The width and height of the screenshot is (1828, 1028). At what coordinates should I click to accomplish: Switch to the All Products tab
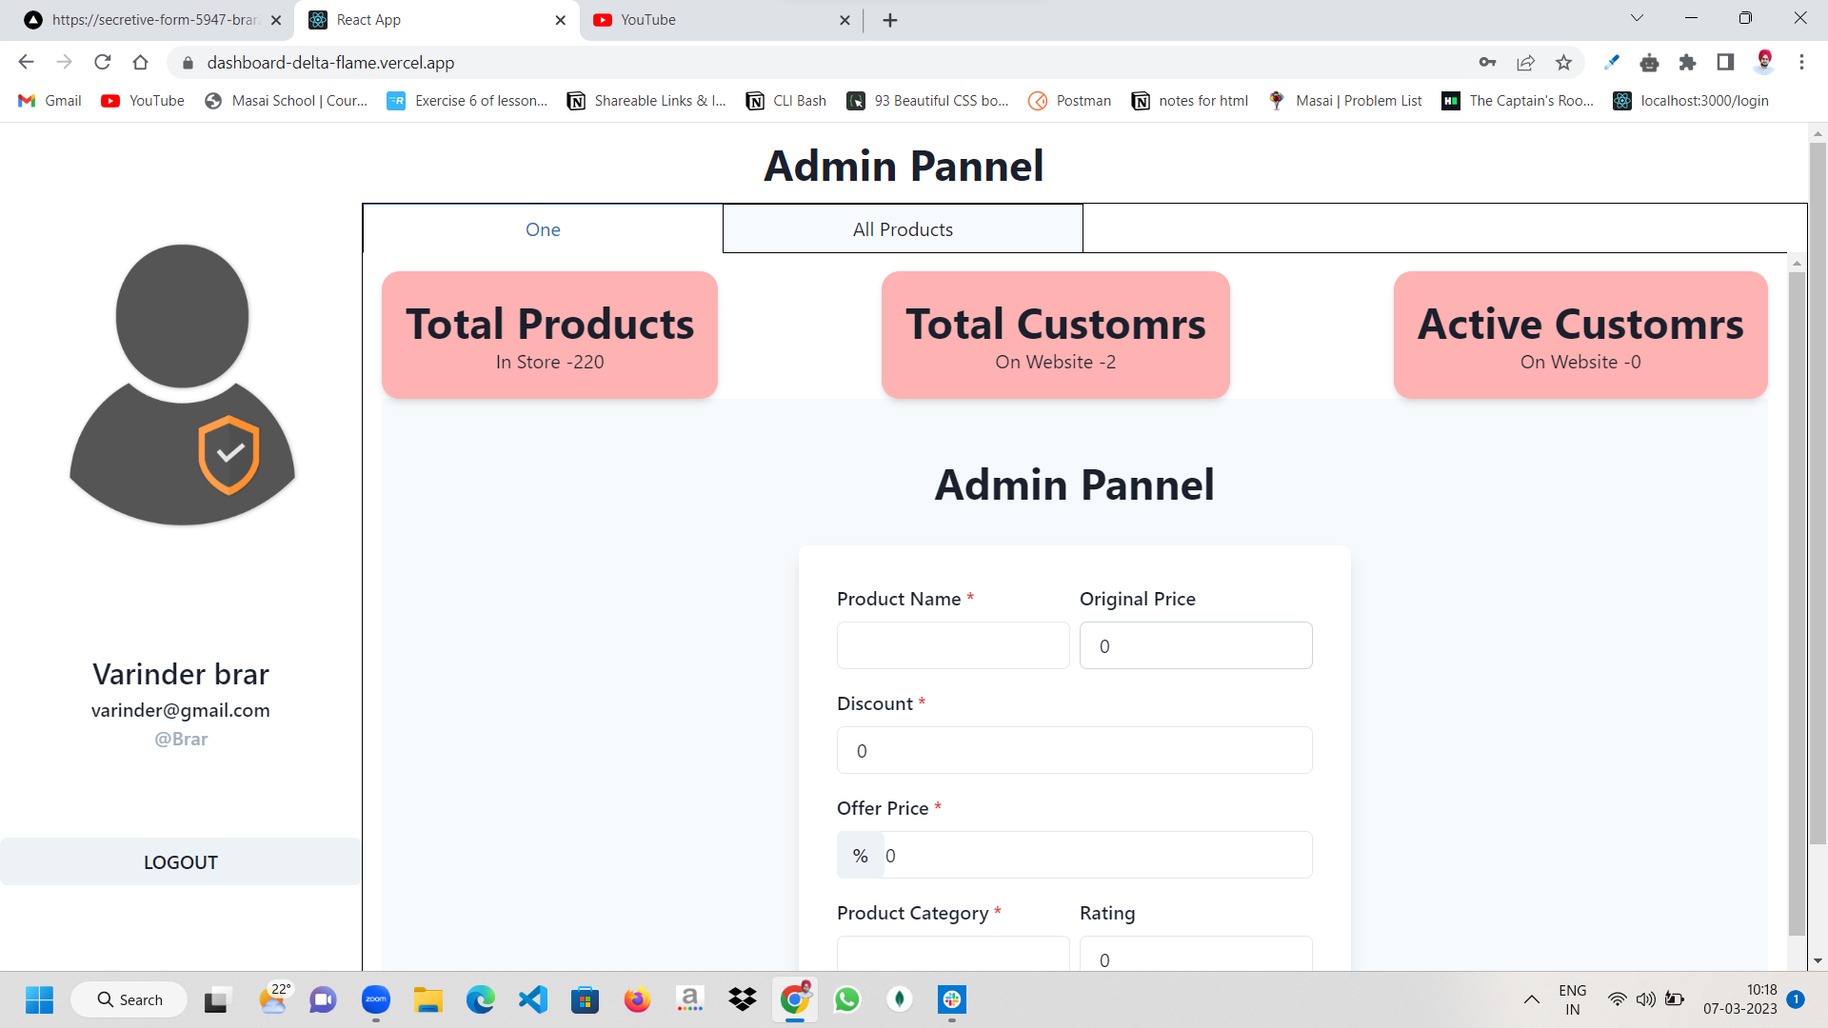pos(902,229)
